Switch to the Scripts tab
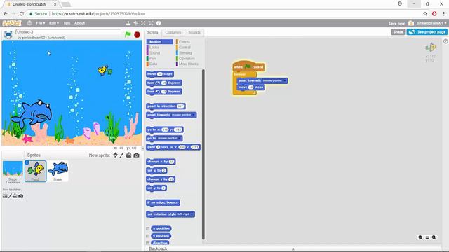Image resolution: width=449 pixels, height=252 pixels. [153, 33]
